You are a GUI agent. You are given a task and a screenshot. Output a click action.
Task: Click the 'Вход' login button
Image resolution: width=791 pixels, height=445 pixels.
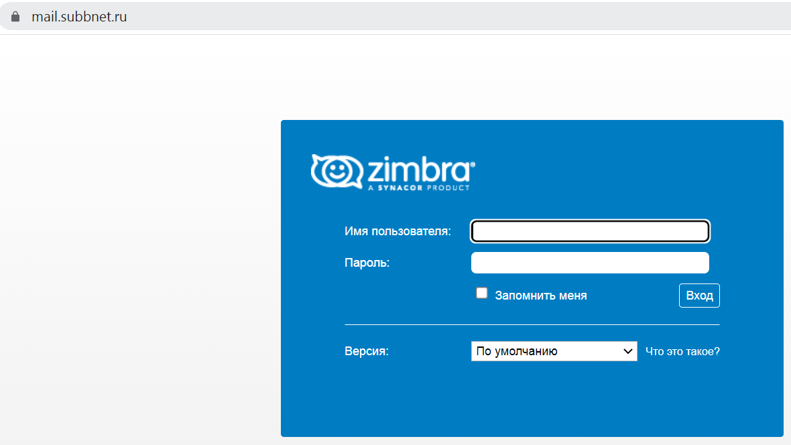coord(699,296)
